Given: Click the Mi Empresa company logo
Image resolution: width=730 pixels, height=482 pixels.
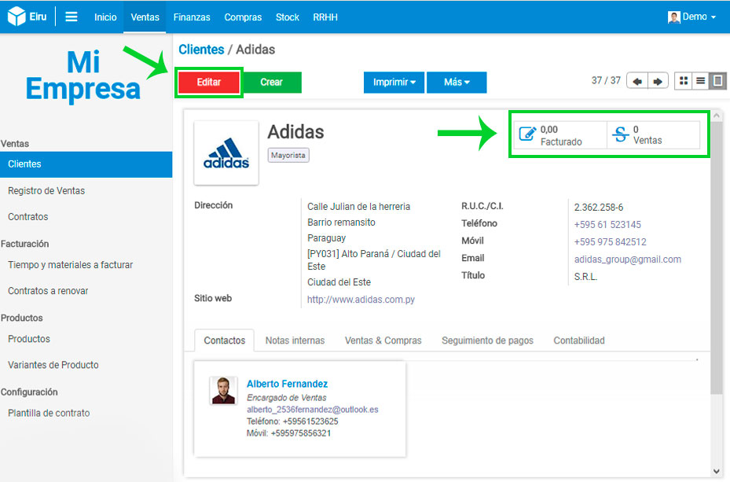Looking at the screenshot, I should tap(83, 75).
